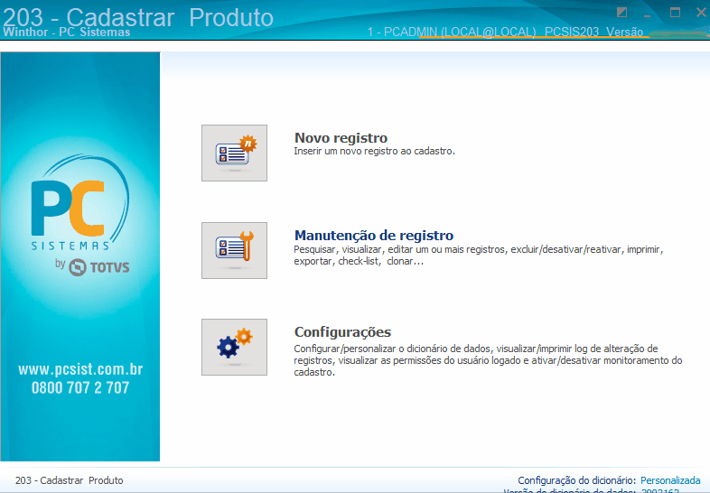Click the 'Pesquisar, visualizar, editar' description text
The width and height of the screenshot is (710, 493).
pos(479,256)
